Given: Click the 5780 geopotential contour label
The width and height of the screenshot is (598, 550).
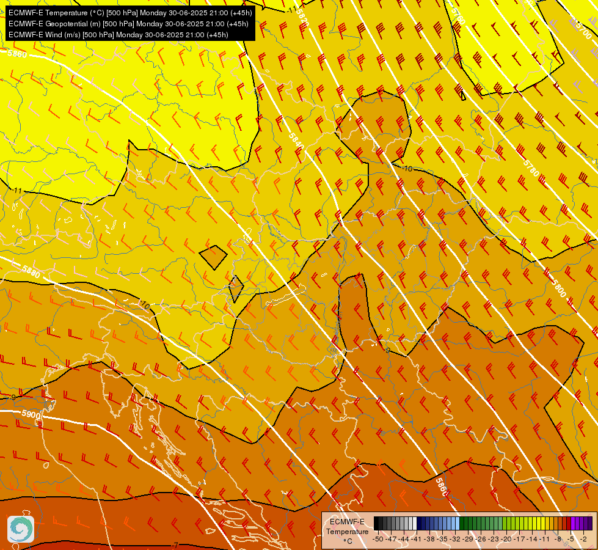Looking at the screenshot, I should pos(530,168).
